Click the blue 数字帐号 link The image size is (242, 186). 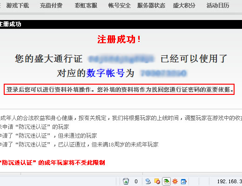click(x=105, y=73)
